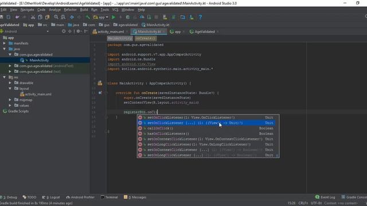Click the scroll from source target icon
Screen dimensions: 367x206
coord(64,31)
